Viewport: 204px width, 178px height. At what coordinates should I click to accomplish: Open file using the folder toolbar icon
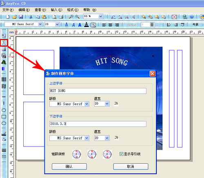(x=14, y=17)
